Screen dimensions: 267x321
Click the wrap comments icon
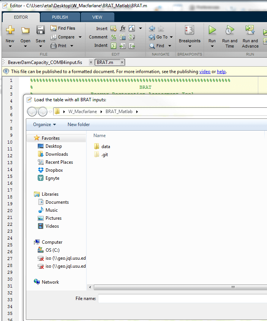click(132, 37)
